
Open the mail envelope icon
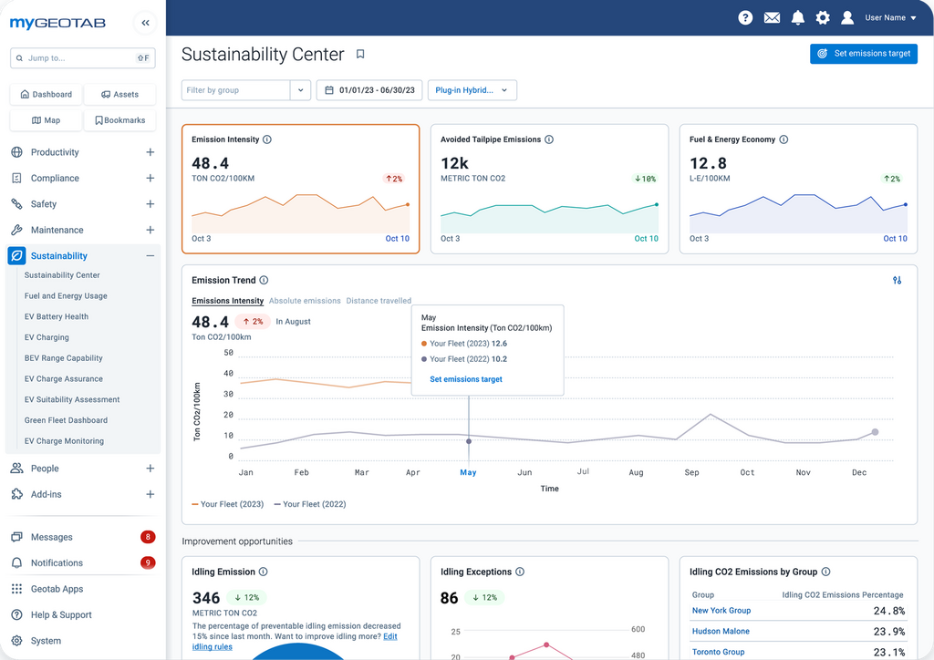point(772,17)
